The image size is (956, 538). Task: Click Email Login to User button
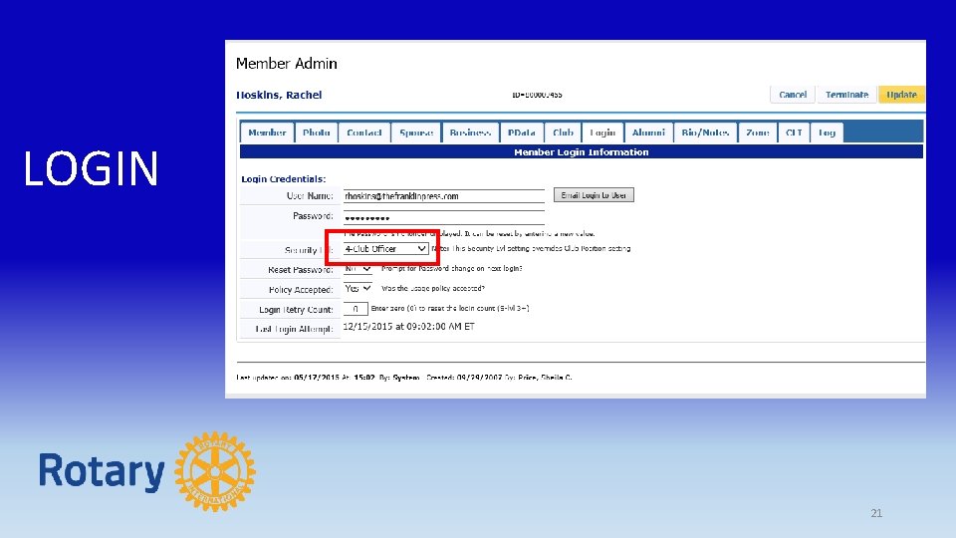tap(594, 195)
